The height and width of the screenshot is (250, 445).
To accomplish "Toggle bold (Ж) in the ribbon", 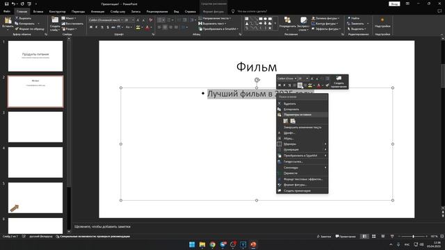I will (x=91, y=27).
